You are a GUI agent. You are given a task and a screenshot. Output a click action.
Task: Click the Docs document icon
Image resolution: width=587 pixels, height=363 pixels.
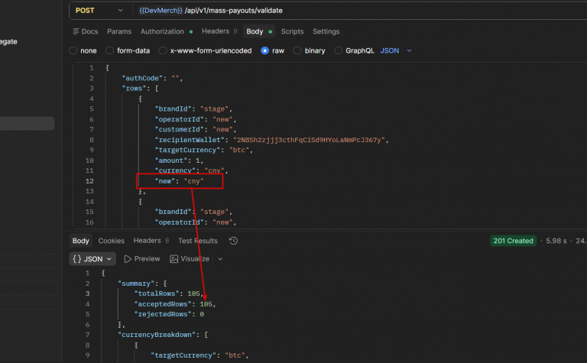click(x=76, y=31)
